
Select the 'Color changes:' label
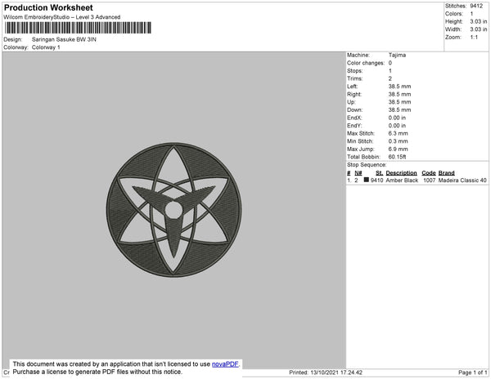point(366,63)
